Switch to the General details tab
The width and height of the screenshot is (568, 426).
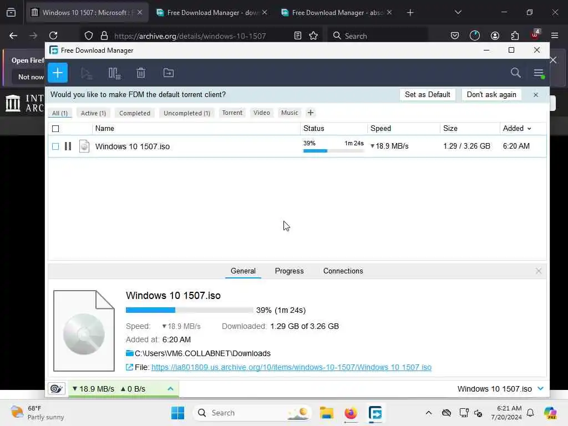(x=243, y=271)
